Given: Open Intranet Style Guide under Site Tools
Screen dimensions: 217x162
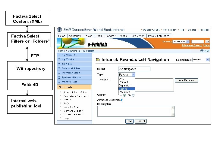Looking at the screenshot, I should [75, 92].
